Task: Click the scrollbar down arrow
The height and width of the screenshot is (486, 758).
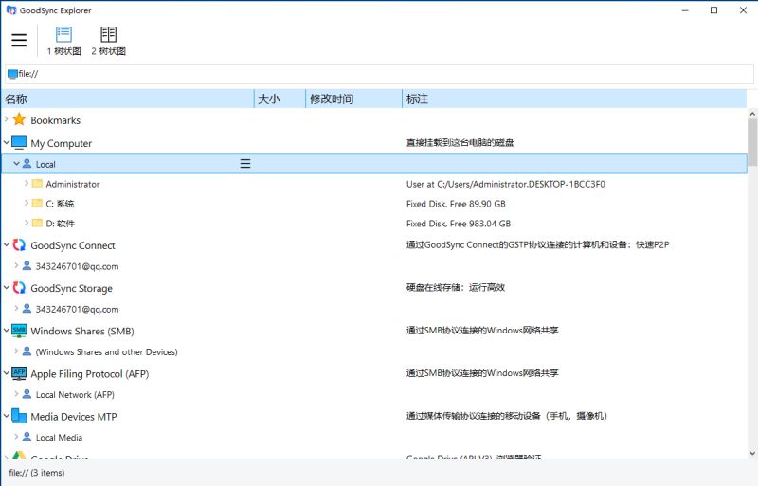Action: click(752, 453)
